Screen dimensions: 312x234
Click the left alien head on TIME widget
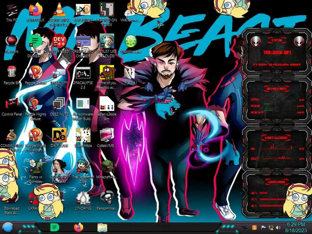click(256, 41)
